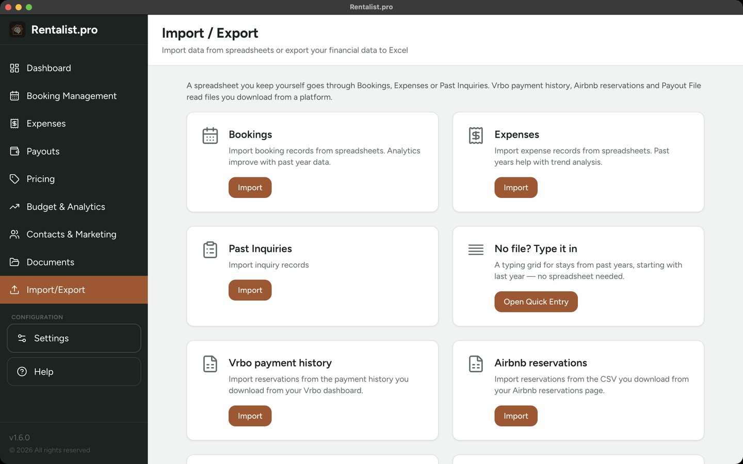
Task: Click the Payouts wallet icon
Action: tap(14, 151)
